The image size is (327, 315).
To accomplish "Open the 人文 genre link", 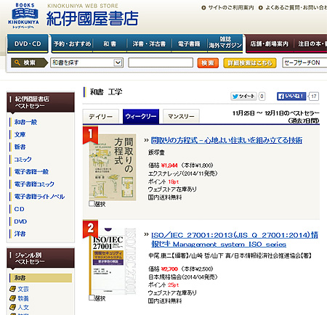I will click(x=23, y=308).
